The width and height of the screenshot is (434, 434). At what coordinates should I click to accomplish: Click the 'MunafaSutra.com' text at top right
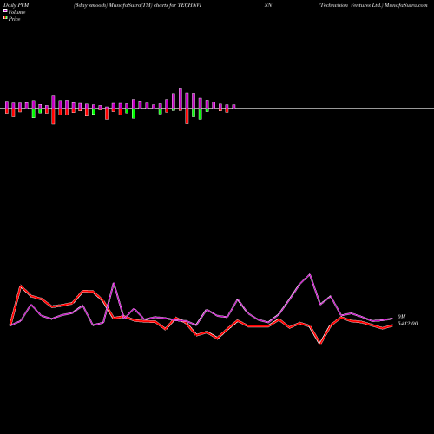406,5
